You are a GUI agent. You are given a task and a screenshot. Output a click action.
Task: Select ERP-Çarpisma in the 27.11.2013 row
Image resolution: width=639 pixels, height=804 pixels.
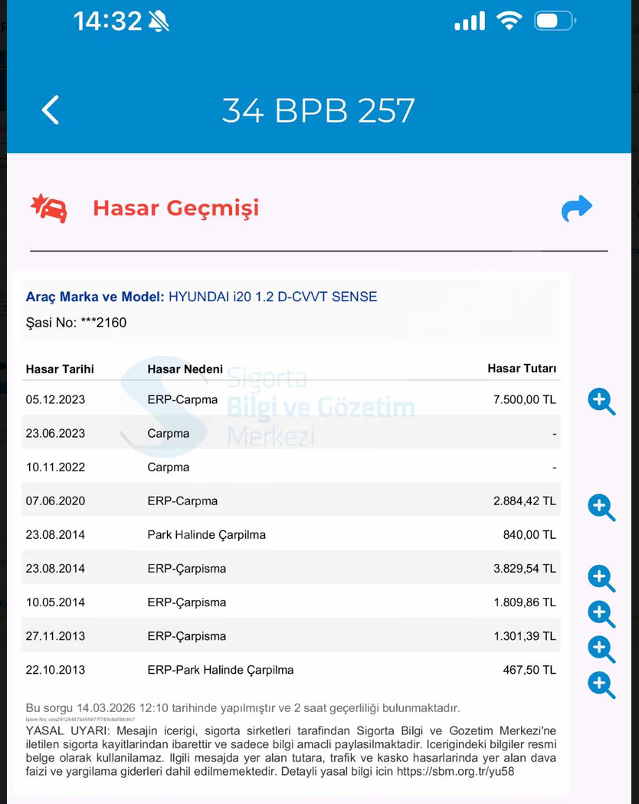tap(186, 636)
